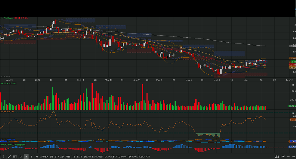Click the 400 k volume axis label
Image resolution: width=296 pixels, height=159 pixels.
point(293,91)
